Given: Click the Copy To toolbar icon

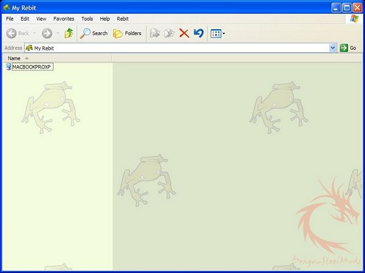Looking at the screenshot, I should click(169, 33).
